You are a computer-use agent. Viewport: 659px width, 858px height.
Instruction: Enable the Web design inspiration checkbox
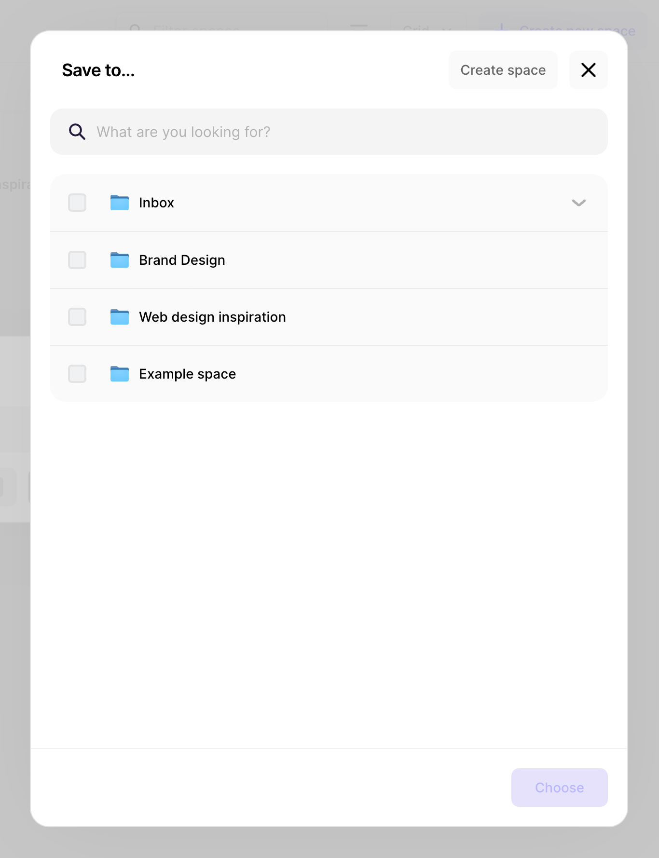pyautogui.click(x=77, y=317)
